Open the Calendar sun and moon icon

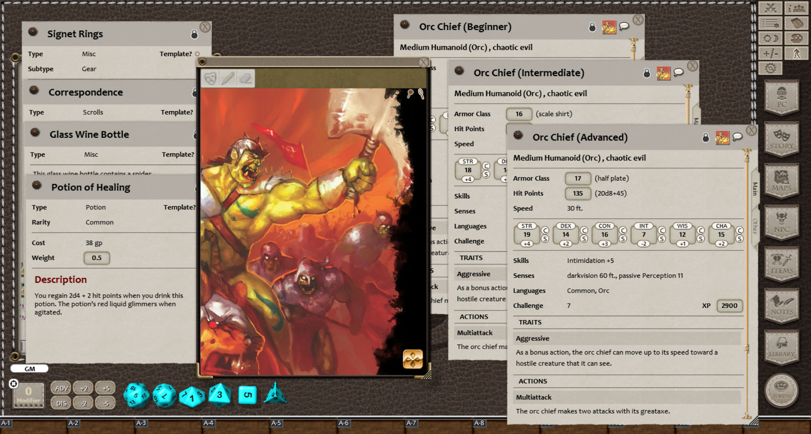(x=770, y=38)
